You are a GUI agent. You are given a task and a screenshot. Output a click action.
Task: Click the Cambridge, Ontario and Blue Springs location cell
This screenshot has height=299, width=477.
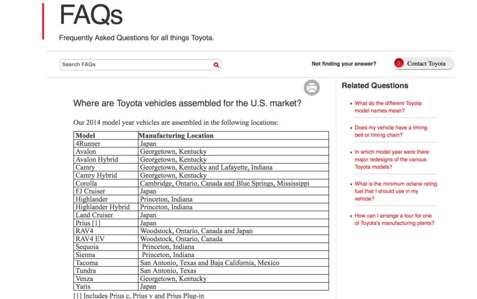(233, 183)
